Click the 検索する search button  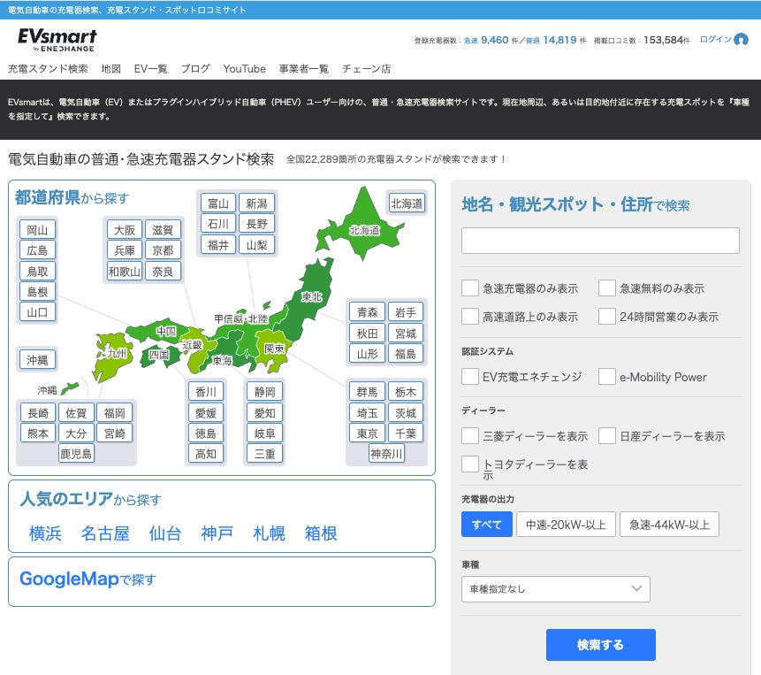click(x=600, y=645)
